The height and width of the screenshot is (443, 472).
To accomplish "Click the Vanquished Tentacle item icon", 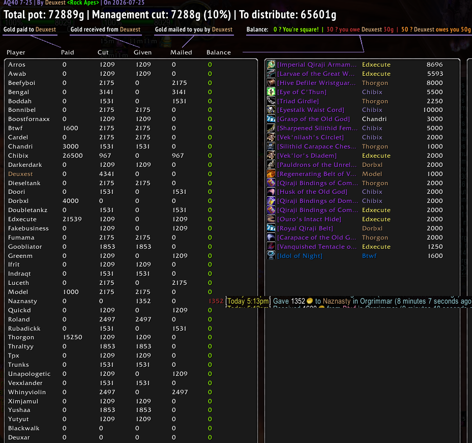I will (x=271, y=247).
